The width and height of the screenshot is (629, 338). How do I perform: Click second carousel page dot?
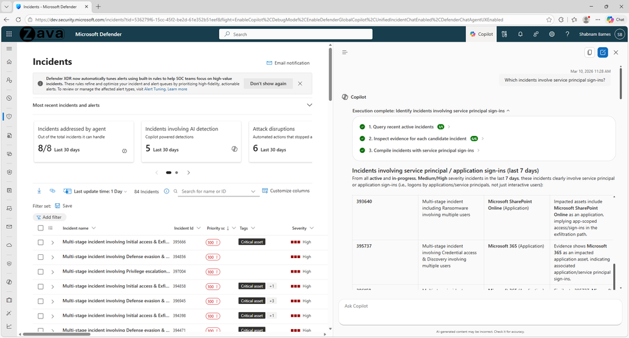[176, 172]
